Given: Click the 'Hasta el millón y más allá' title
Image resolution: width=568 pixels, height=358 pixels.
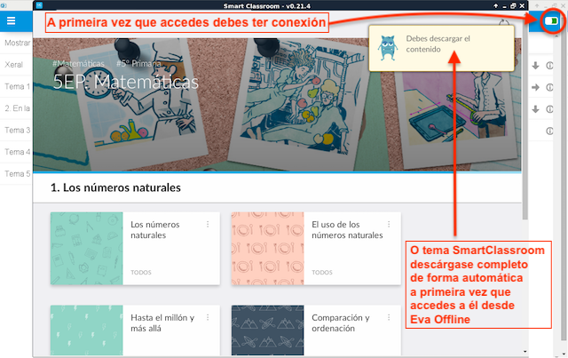Looking at the screenshot, I should tap(162, 322).
